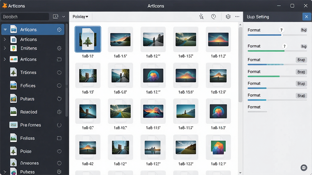Click the ? help badge in Format row
Viewport: 312px width, 175px height.
pos(285,46)
